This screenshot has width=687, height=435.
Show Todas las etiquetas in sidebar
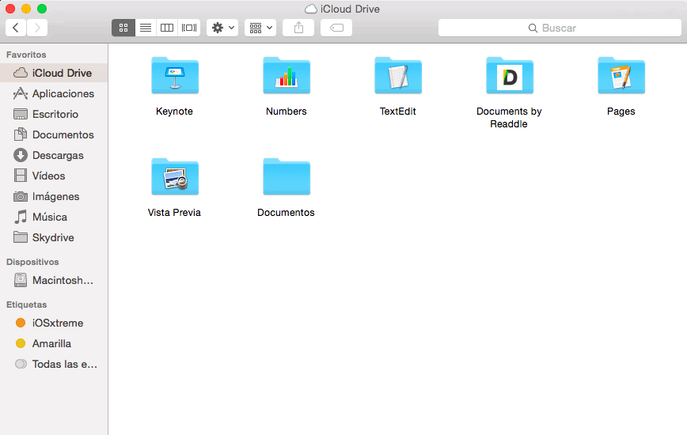click(54, 364)
